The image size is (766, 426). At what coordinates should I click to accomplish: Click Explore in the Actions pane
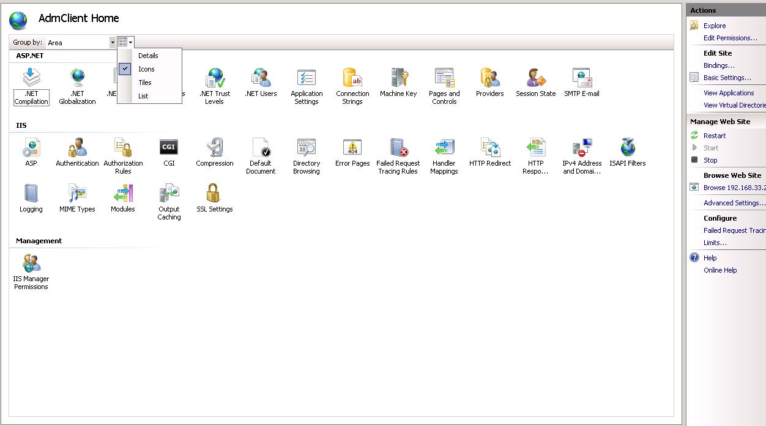click(x=715, y=26)
